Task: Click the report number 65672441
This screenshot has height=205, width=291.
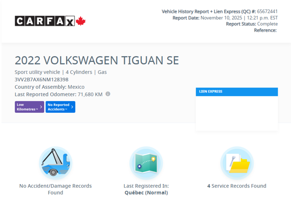Action: [267, 11]
